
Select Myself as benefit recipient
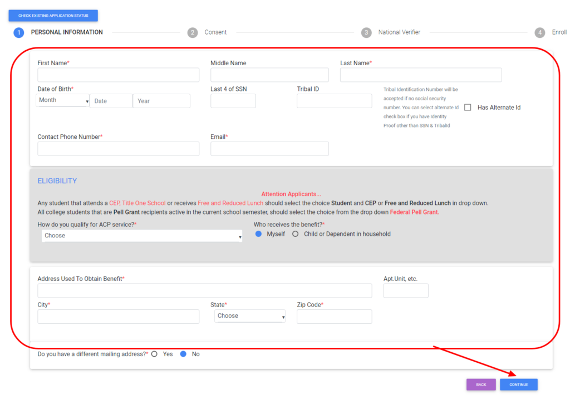point(258,234)
